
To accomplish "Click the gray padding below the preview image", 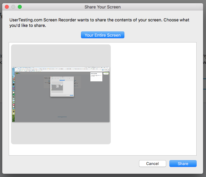I will 61,133.
